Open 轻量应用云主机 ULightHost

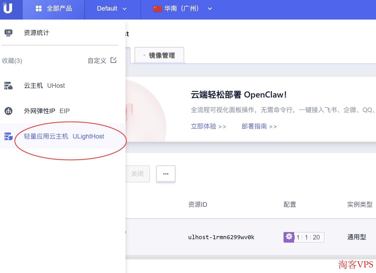[64, 136]
